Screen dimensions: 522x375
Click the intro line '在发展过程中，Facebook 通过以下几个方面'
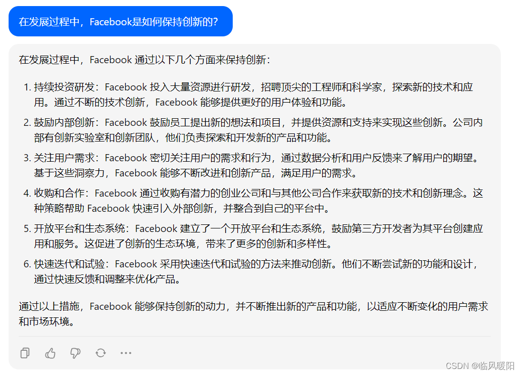tap(144, 60)
